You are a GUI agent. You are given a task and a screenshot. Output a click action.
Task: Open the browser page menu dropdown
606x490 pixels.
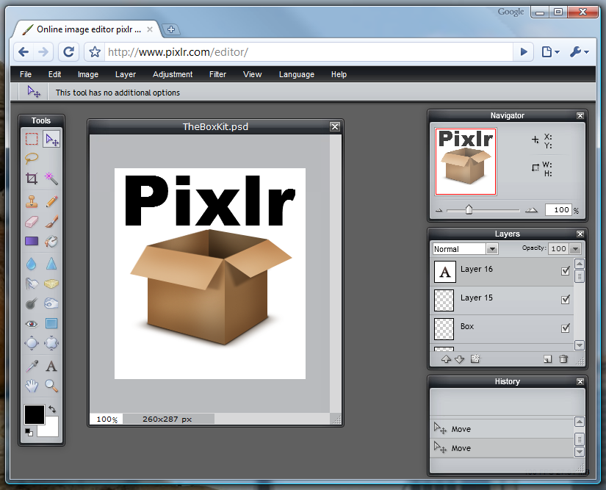[x=550, y=52]
